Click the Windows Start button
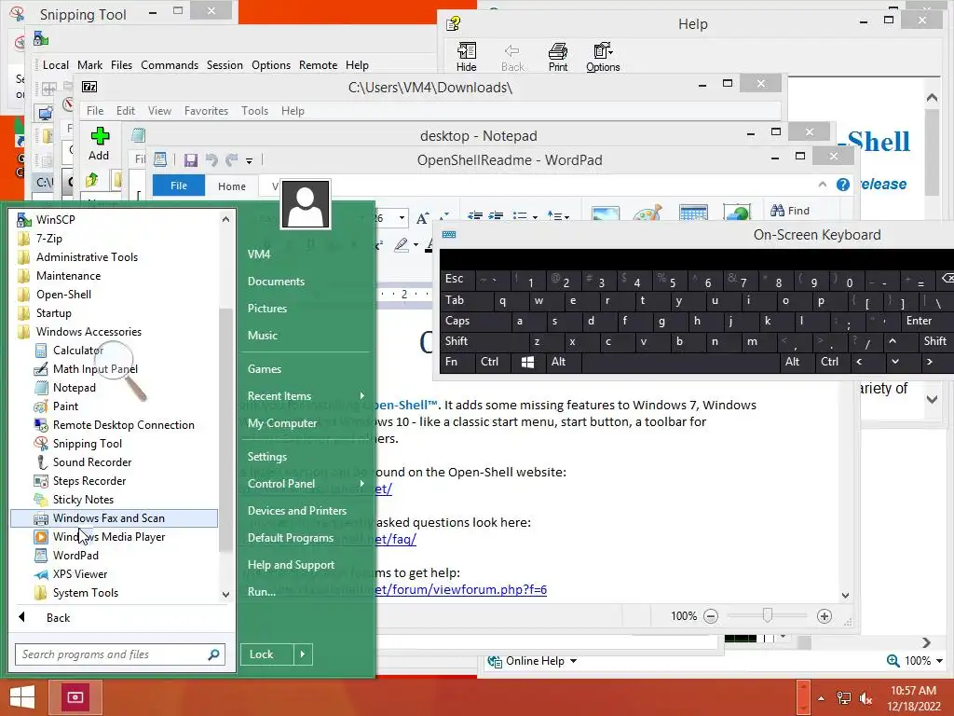954x716 pixels. [22, 697]
